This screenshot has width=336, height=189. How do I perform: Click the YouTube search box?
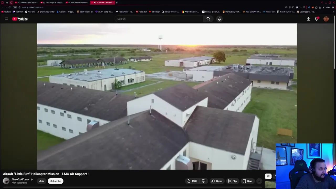tap(159, 19)
